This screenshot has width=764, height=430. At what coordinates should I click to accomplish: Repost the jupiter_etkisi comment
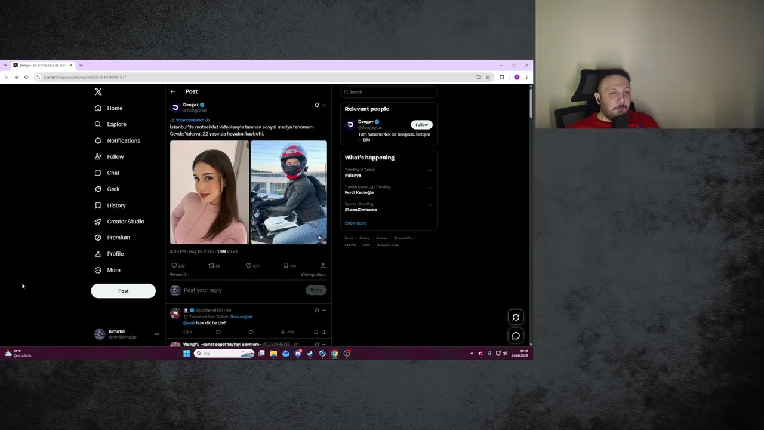(218, 332)
